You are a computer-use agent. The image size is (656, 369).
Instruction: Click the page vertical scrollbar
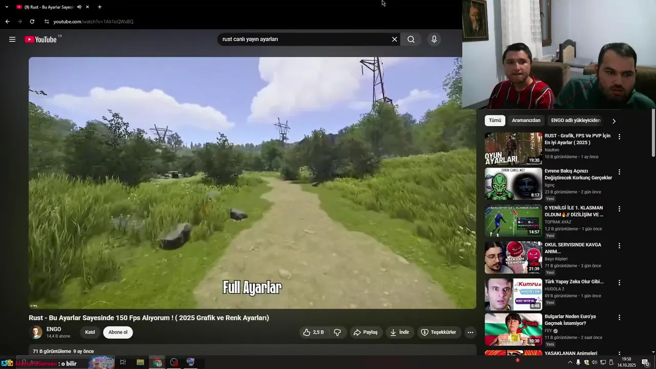click(653, 133)
